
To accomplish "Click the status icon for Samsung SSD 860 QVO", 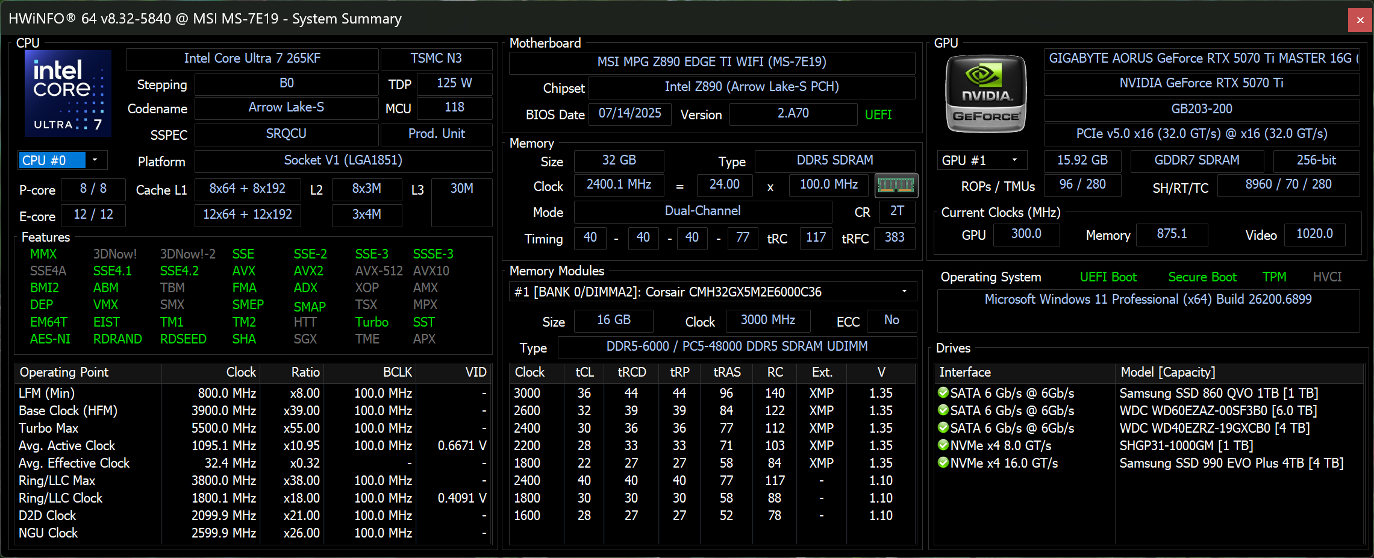I will pos(943,393).
